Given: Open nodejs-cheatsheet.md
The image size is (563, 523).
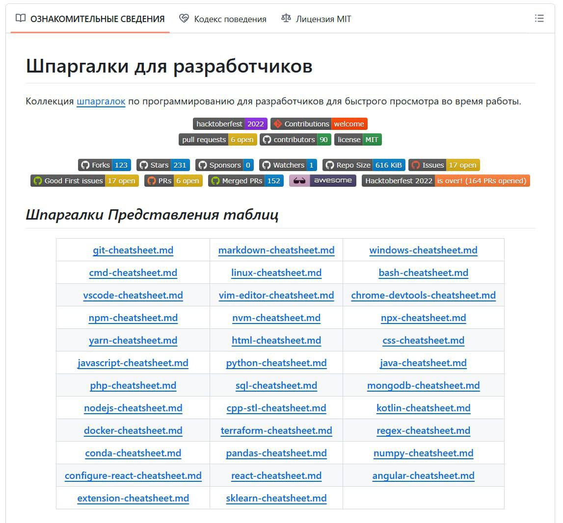Looking at the screenshot, I should 133,408.
